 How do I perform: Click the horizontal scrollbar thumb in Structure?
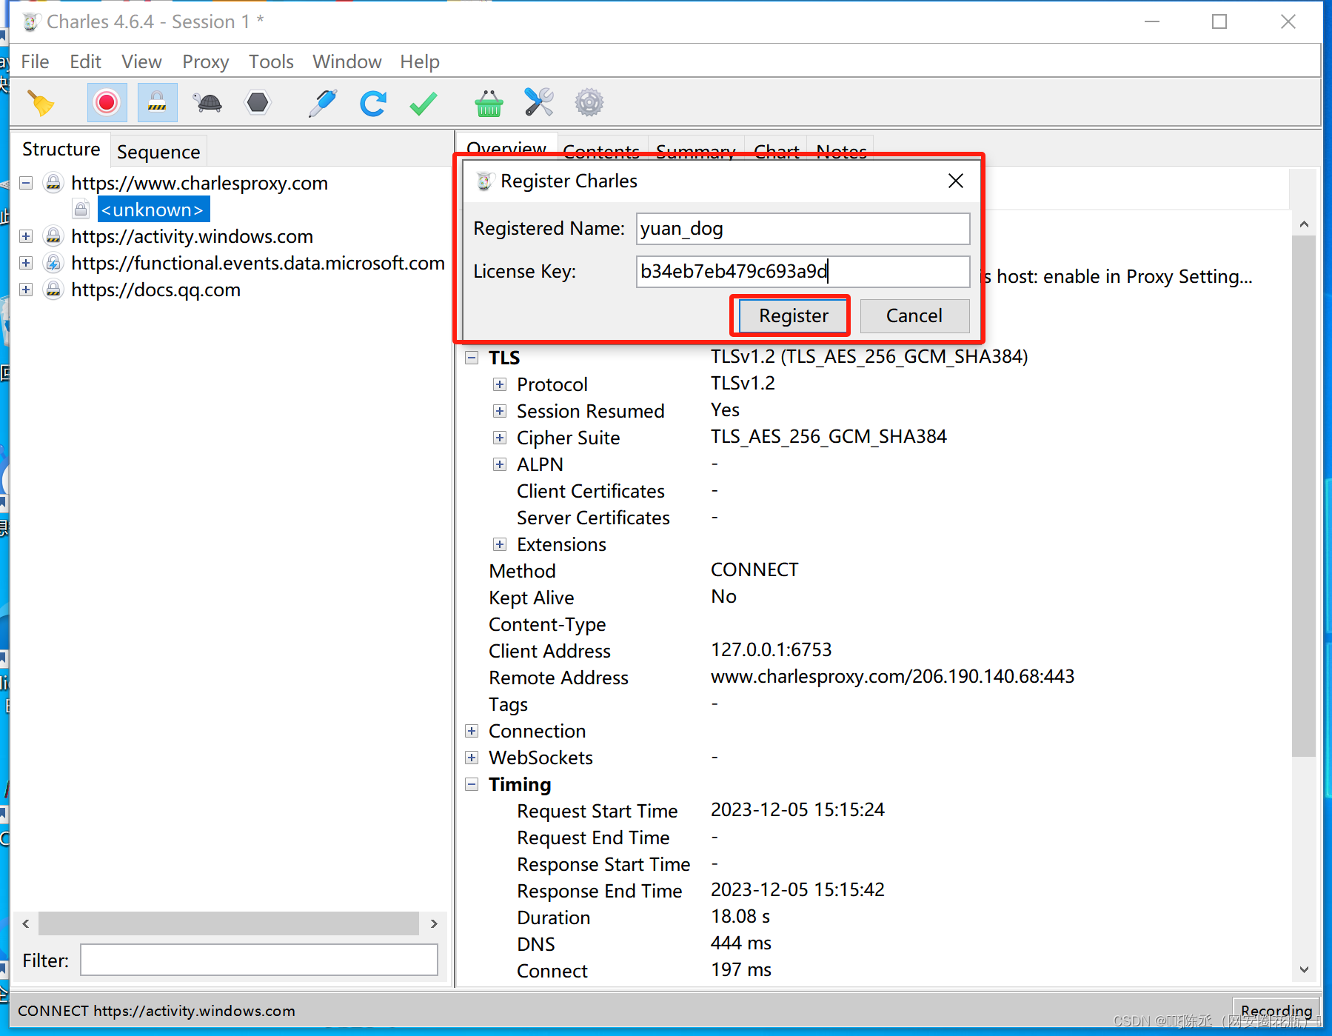click(x=228, y=923)
